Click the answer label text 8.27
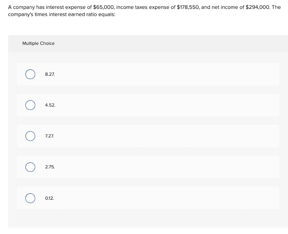The width and height of the screenshot is (288, 234). pyautogui.click(x=50, y=74)
